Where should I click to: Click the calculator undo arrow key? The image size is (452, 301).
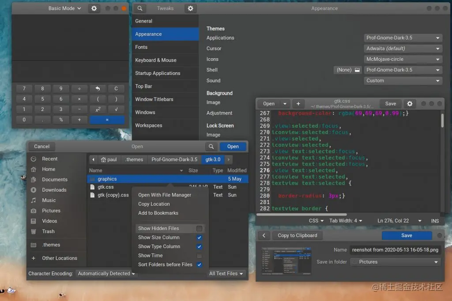coord(98,89)
